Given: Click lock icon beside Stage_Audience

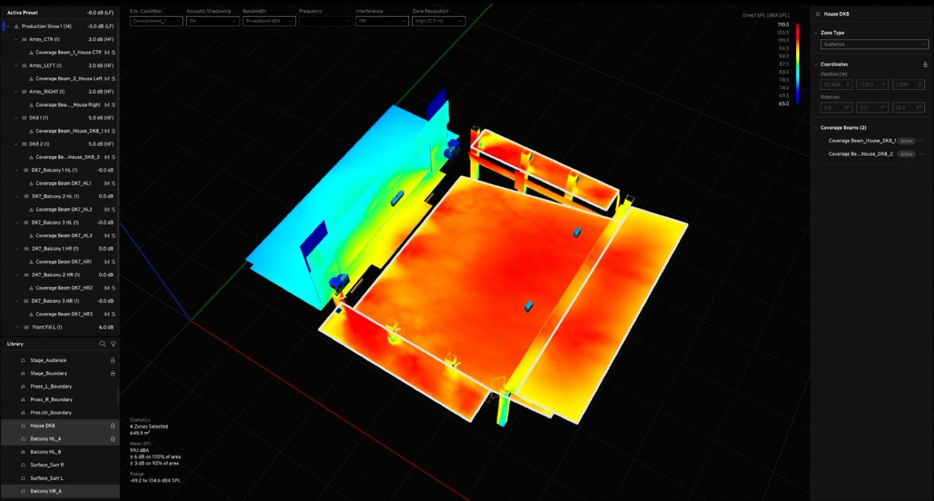Looking at the screenshot, I should tap(113, 360).
